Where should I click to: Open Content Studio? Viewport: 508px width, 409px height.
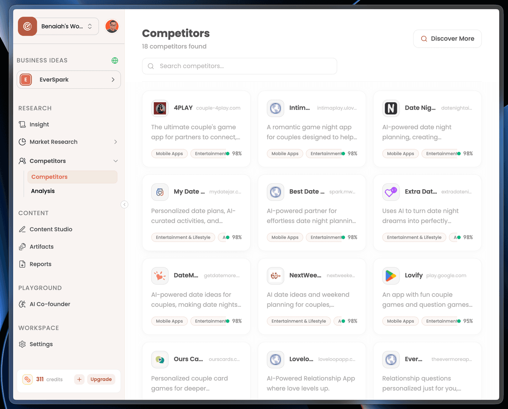(51, 229)
